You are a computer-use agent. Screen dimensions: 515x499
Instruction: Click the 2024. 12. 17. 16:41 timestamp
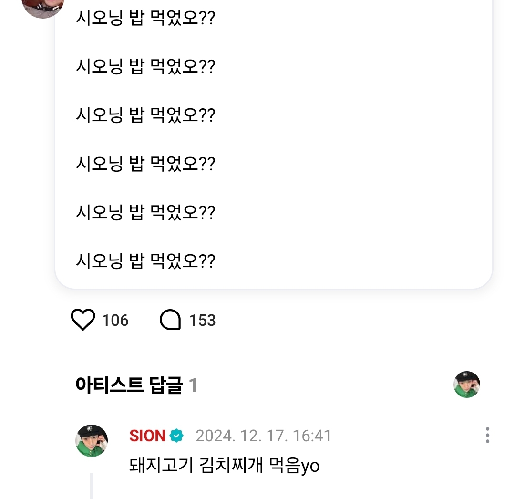click(x=263, y=436)
